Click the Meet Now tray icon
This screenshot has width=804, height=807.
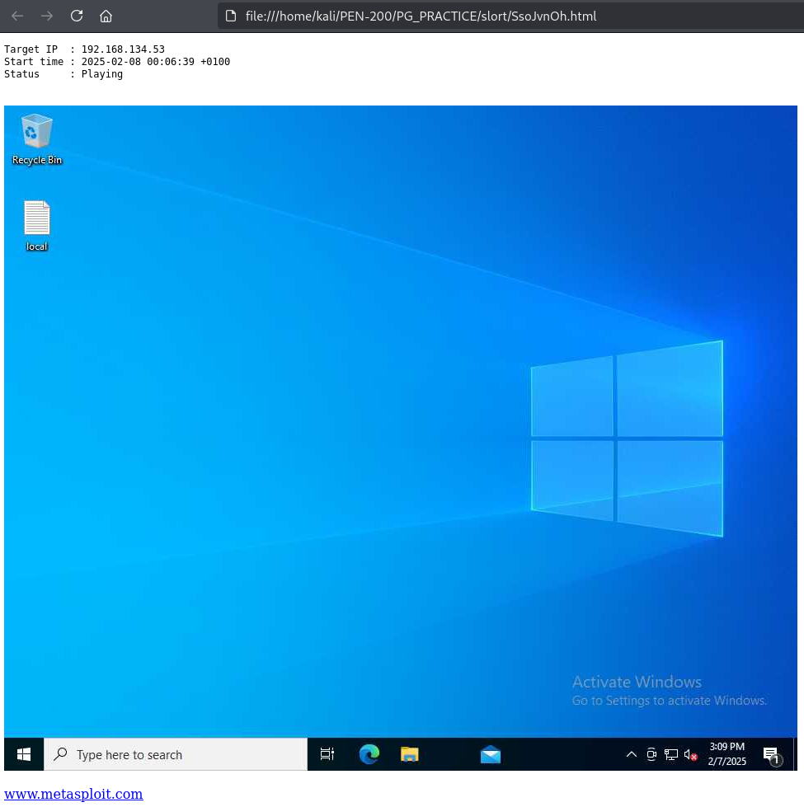651,754
